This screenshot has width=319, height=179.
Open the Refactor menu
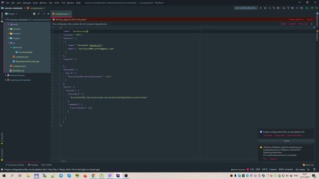pos(43,3)
